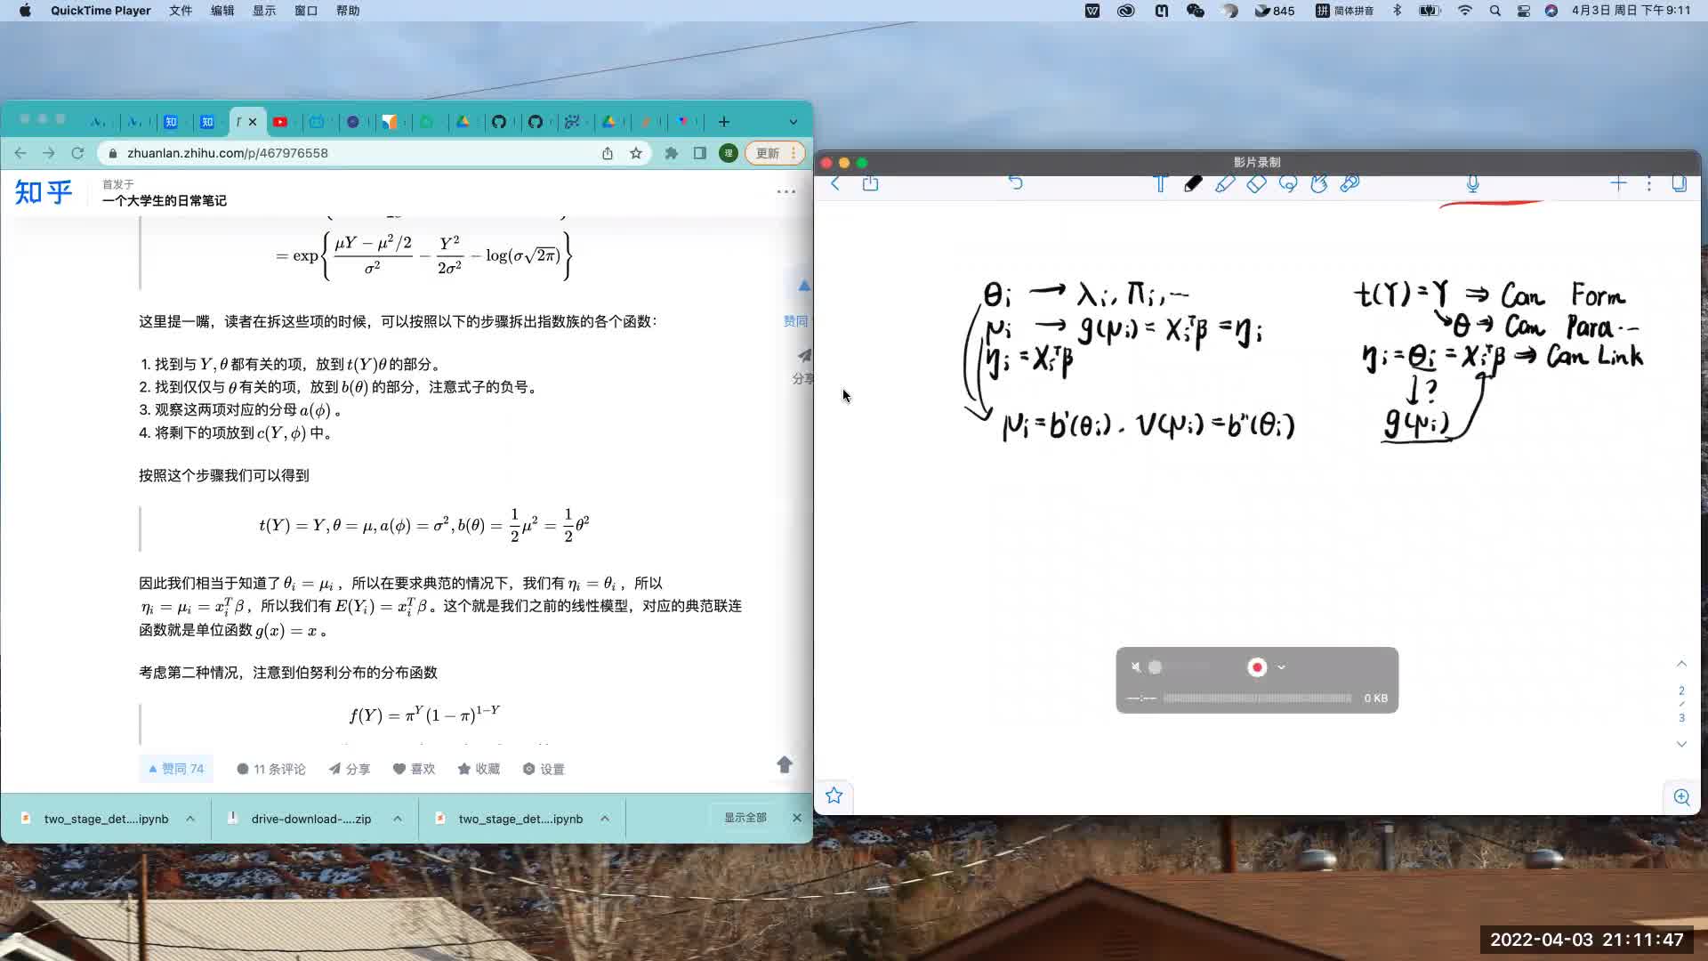
Task: Select the lasso/shape tool in filmstrip
Action: (1287, 184)
